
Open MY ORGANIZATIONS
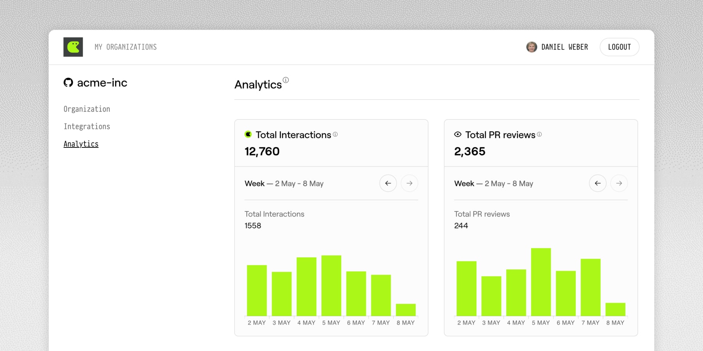(x=125, y=47)
